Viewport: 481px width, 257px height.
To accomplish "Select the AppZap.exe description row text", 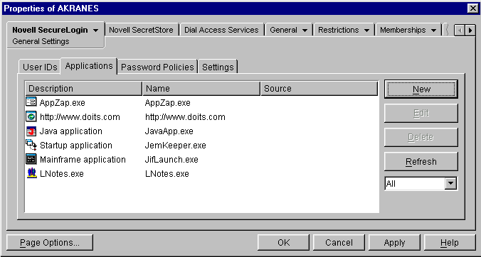I will tap(63, 102).
